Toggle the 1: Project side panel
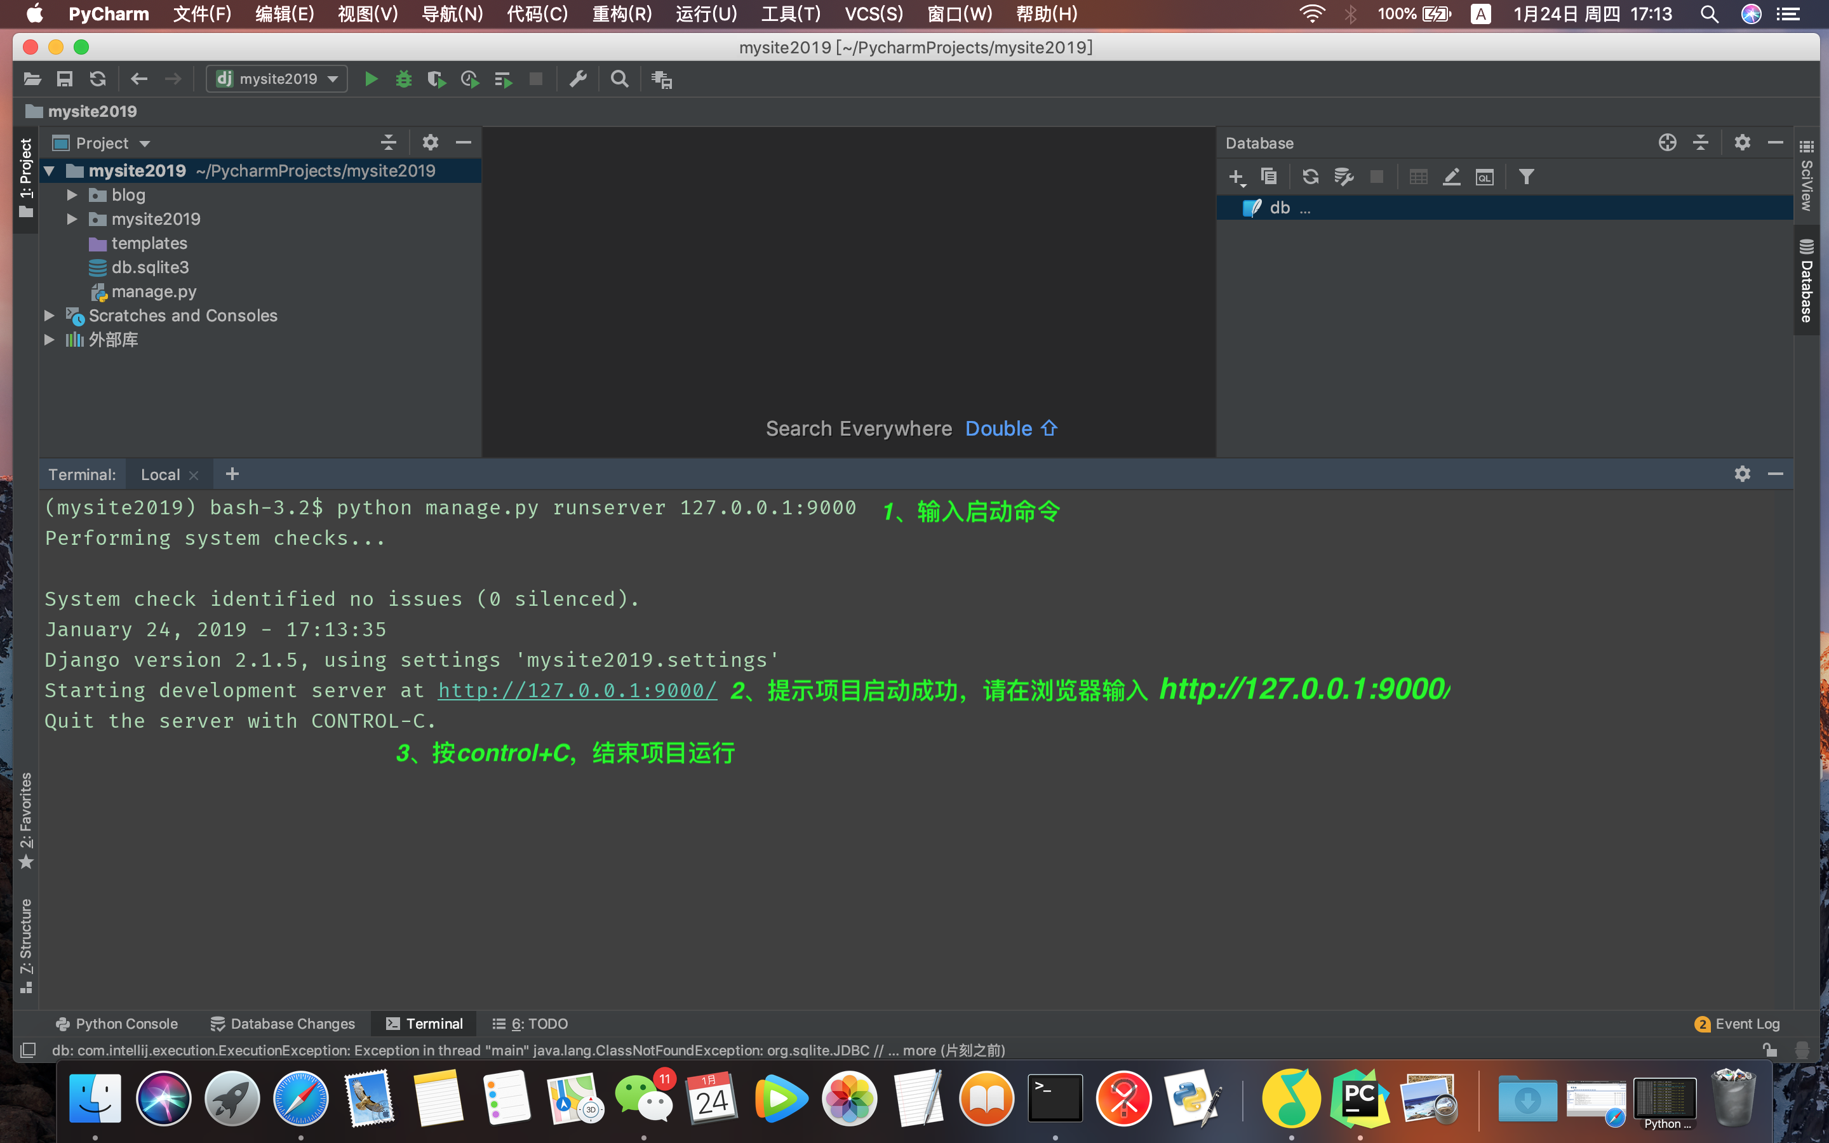This screenshot has width=1829, height=1143. pyautogui.click(x=25, y=178)
